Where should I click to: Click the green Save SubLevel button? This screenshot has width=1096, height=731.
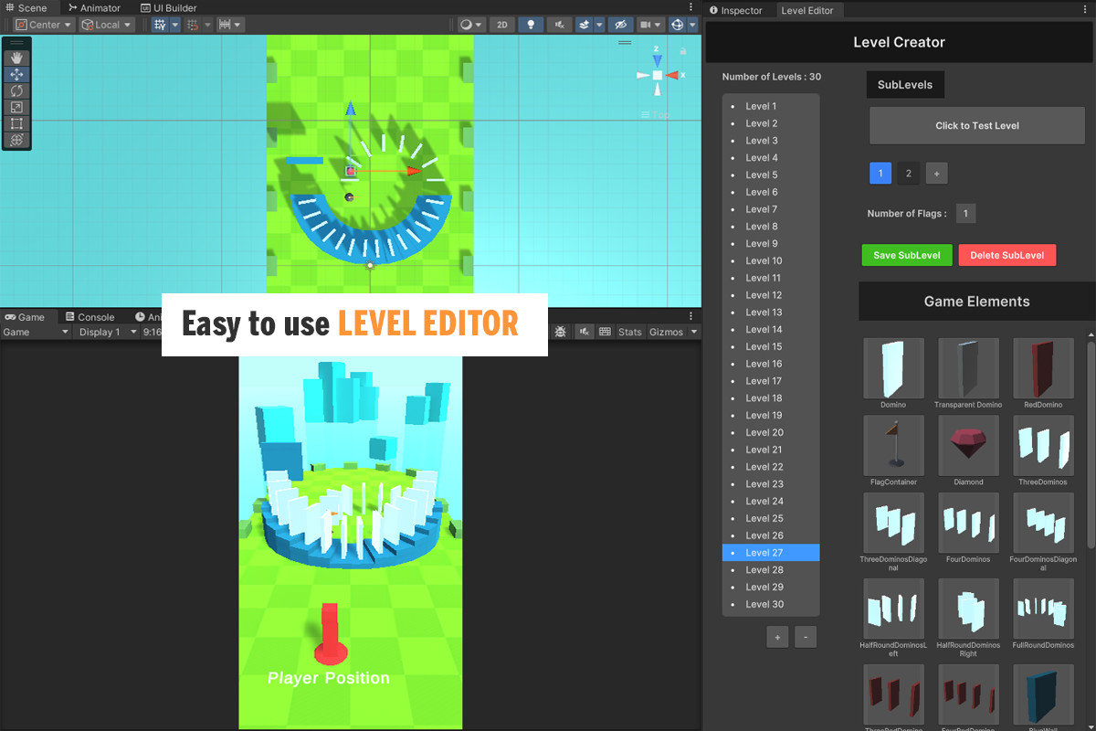(x=906, y=255)
